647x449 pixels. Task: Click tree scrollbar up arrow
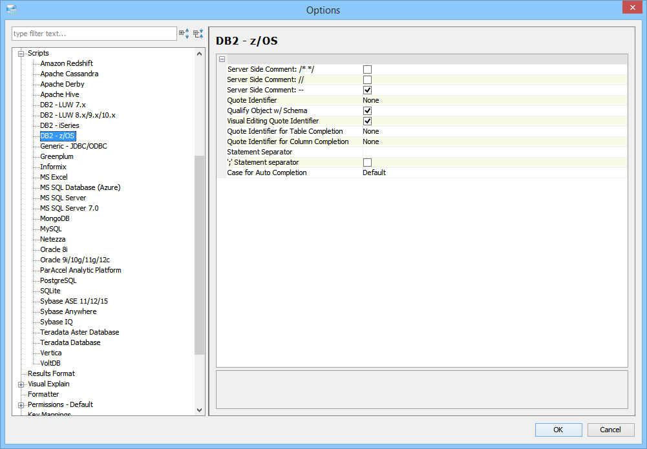point(199,54)
